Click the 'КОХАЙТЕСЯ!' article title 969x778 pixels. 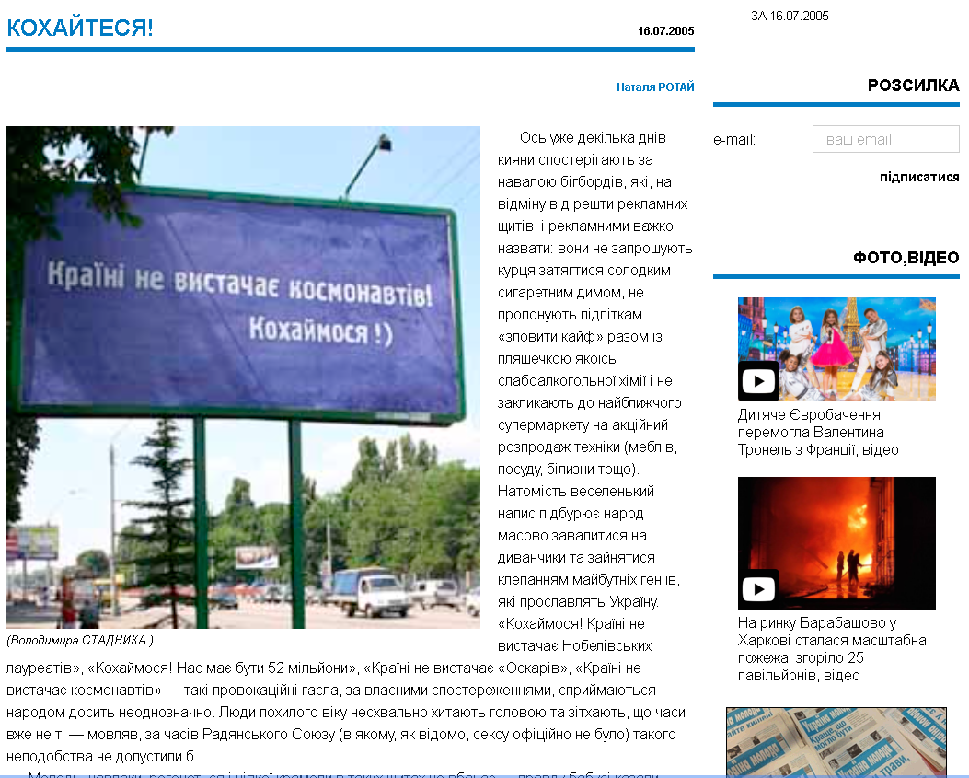[x=80, y=29]
